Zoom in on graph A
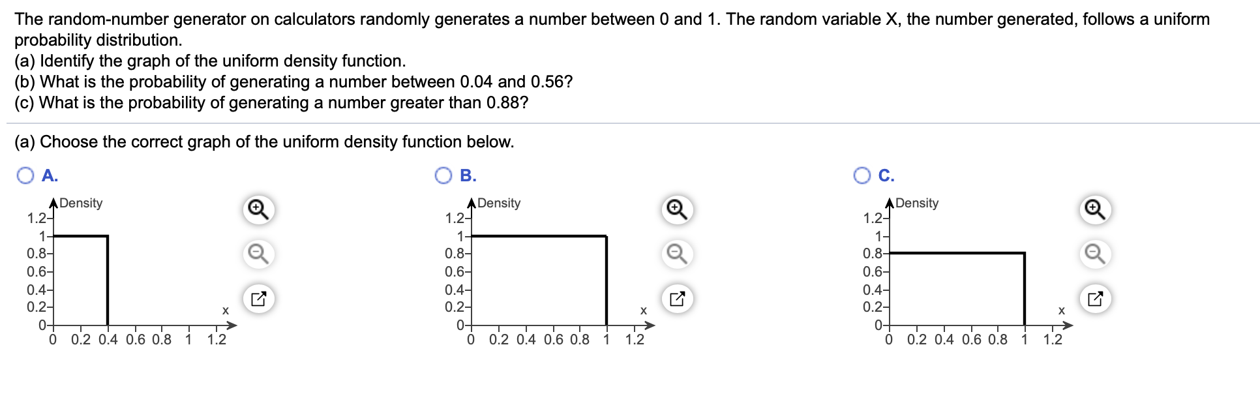 point(259,210)
